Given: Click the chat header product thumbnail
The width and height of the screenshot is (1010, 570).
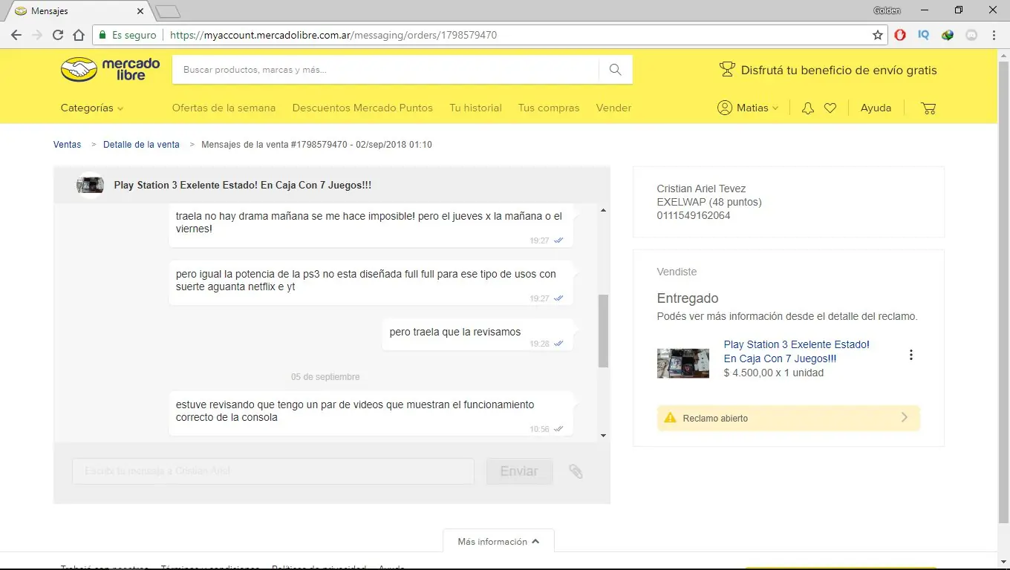Looking at the screenshot, I should (90, 185).
